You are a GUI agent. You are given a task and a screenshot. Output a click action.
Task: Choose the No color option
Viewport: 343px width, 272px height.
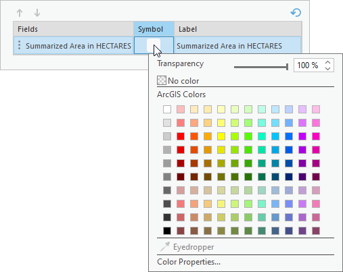[x=178, y=81]
